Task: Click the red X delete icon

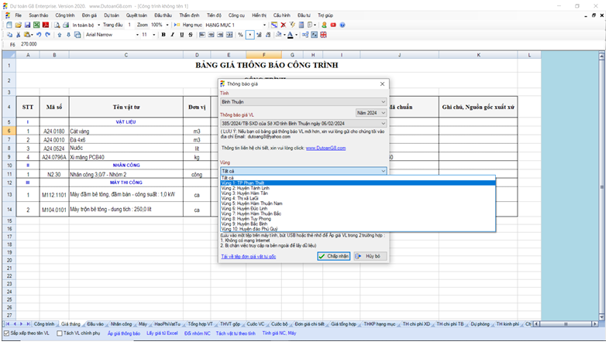Action: (x=284, y=25)
